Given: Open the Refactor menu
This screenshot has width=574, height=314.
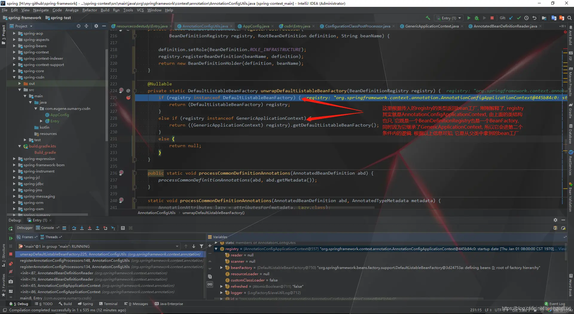Looking at the screenshot, I should (x=90, y=10).
